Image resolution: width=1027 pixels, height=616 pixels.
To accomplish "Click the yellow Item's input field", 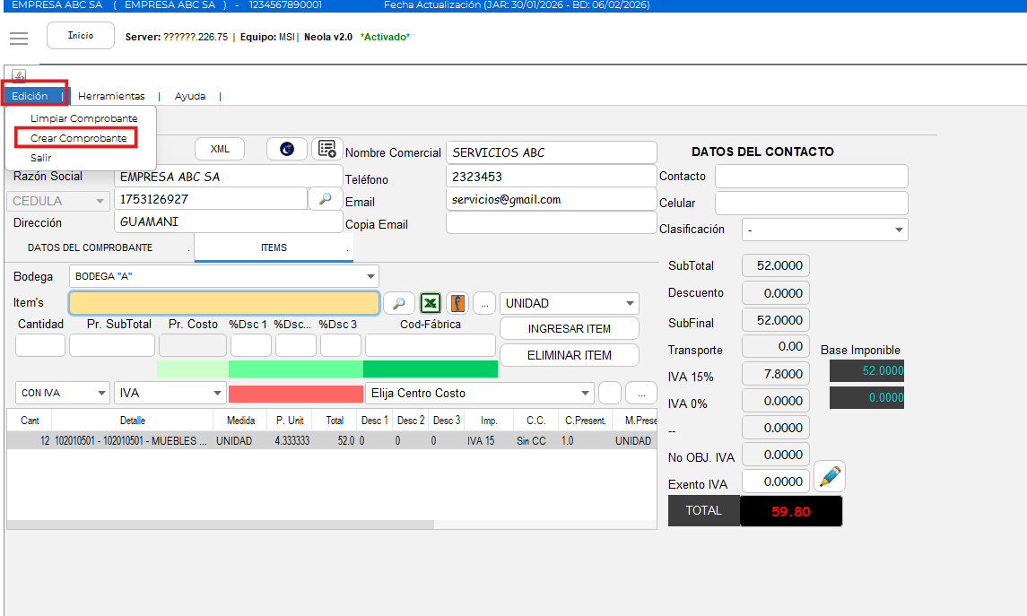I will click(x=224, y=303).
